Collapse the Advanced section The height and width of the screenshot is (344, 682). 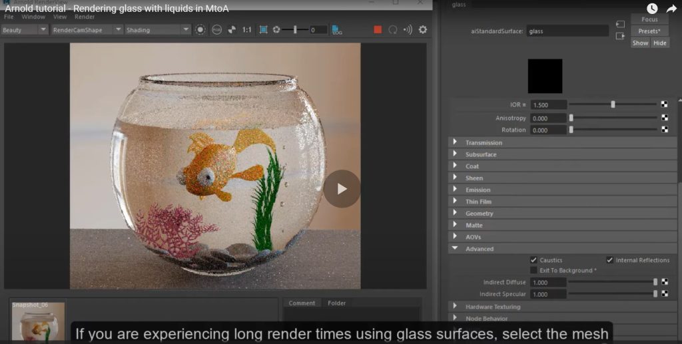point(562,249)
